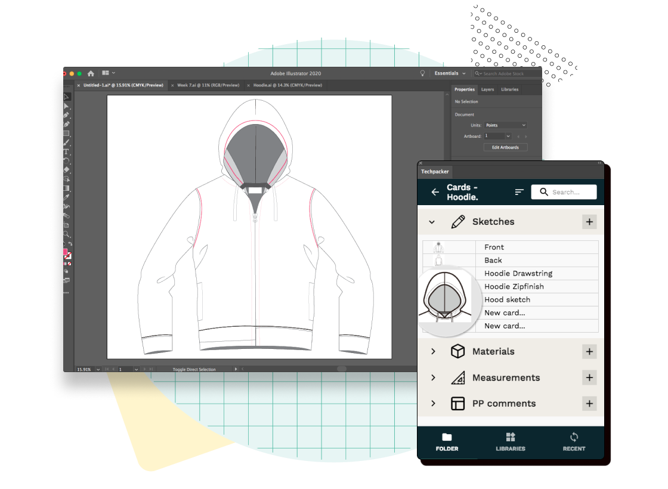Click the Edit Artboards button
Screen dimensions: 668x489
coord(505,147)
